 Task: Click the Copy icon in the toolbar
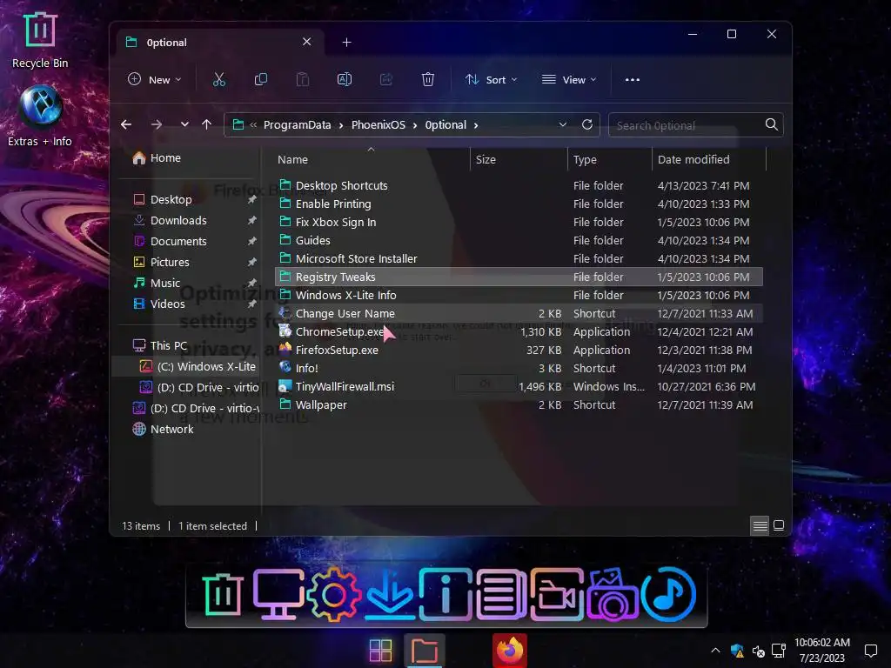coord(261,79)
